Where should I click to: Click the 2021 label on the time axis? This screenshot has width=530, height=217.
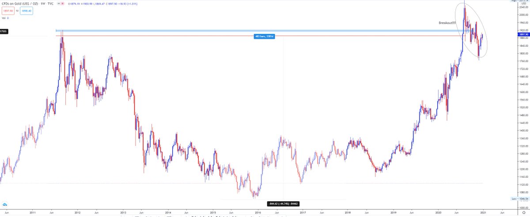(x=483, y=212)
